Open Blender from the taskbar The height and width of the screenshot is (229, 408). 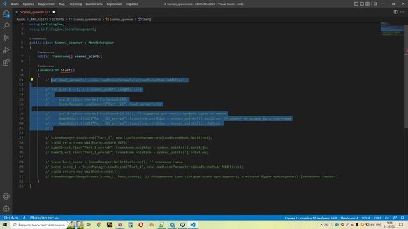pyautogui.click(x=151, y=225)
